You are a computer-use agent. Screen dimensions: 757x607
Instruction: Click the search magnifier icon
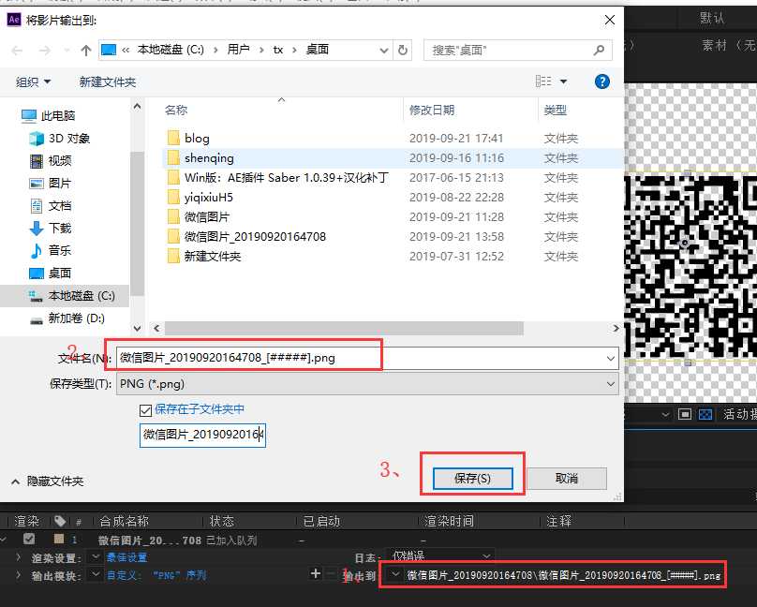coord(599,50)
